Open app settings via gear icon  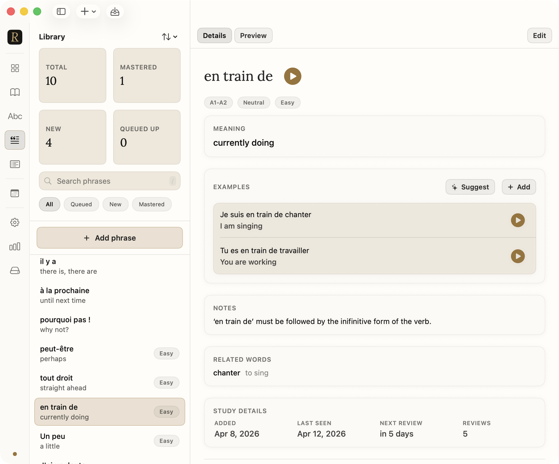[15, 223]
